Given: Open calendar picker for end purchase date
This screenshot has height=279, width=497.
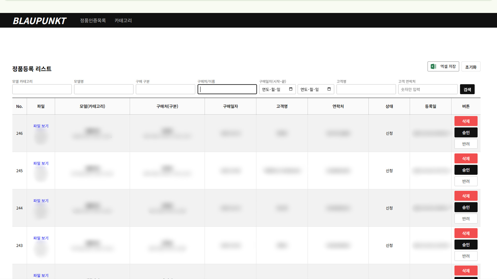Looking at the screenshot, I should [x=329, y=89].
